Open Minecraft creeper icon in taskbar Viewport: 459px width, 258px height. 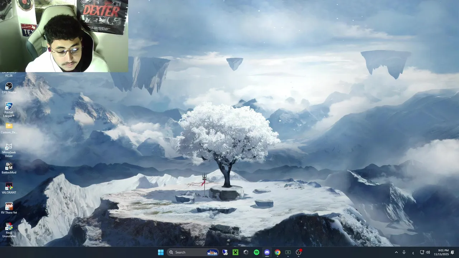coord(235,252)
